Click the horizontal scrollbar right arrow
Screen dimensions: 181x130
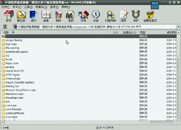click(175, 122)
